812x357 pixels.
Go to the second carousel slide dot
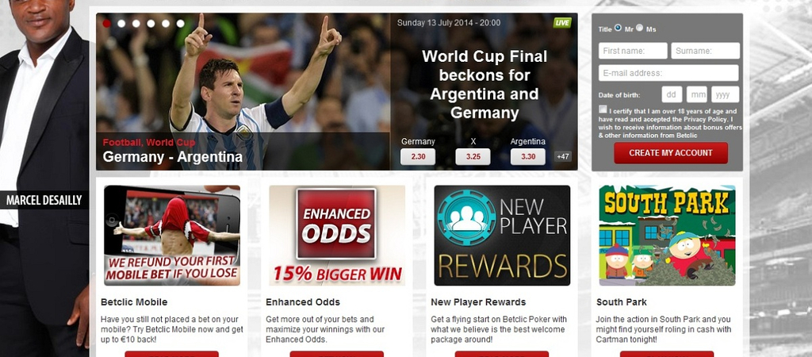(x=121, y=23)
